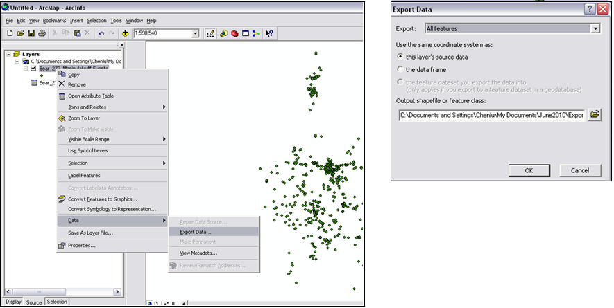Click the Add Data toolbar icon
Image resolution: width=614 pixels, height=308 pixels.
click(x=125, y=33)
